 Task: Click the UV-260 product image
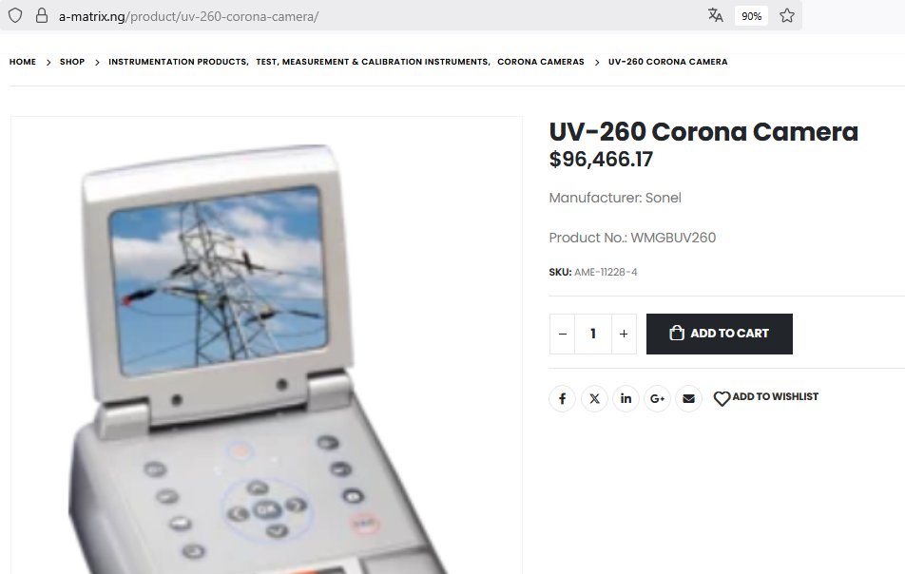click(266, 346)
